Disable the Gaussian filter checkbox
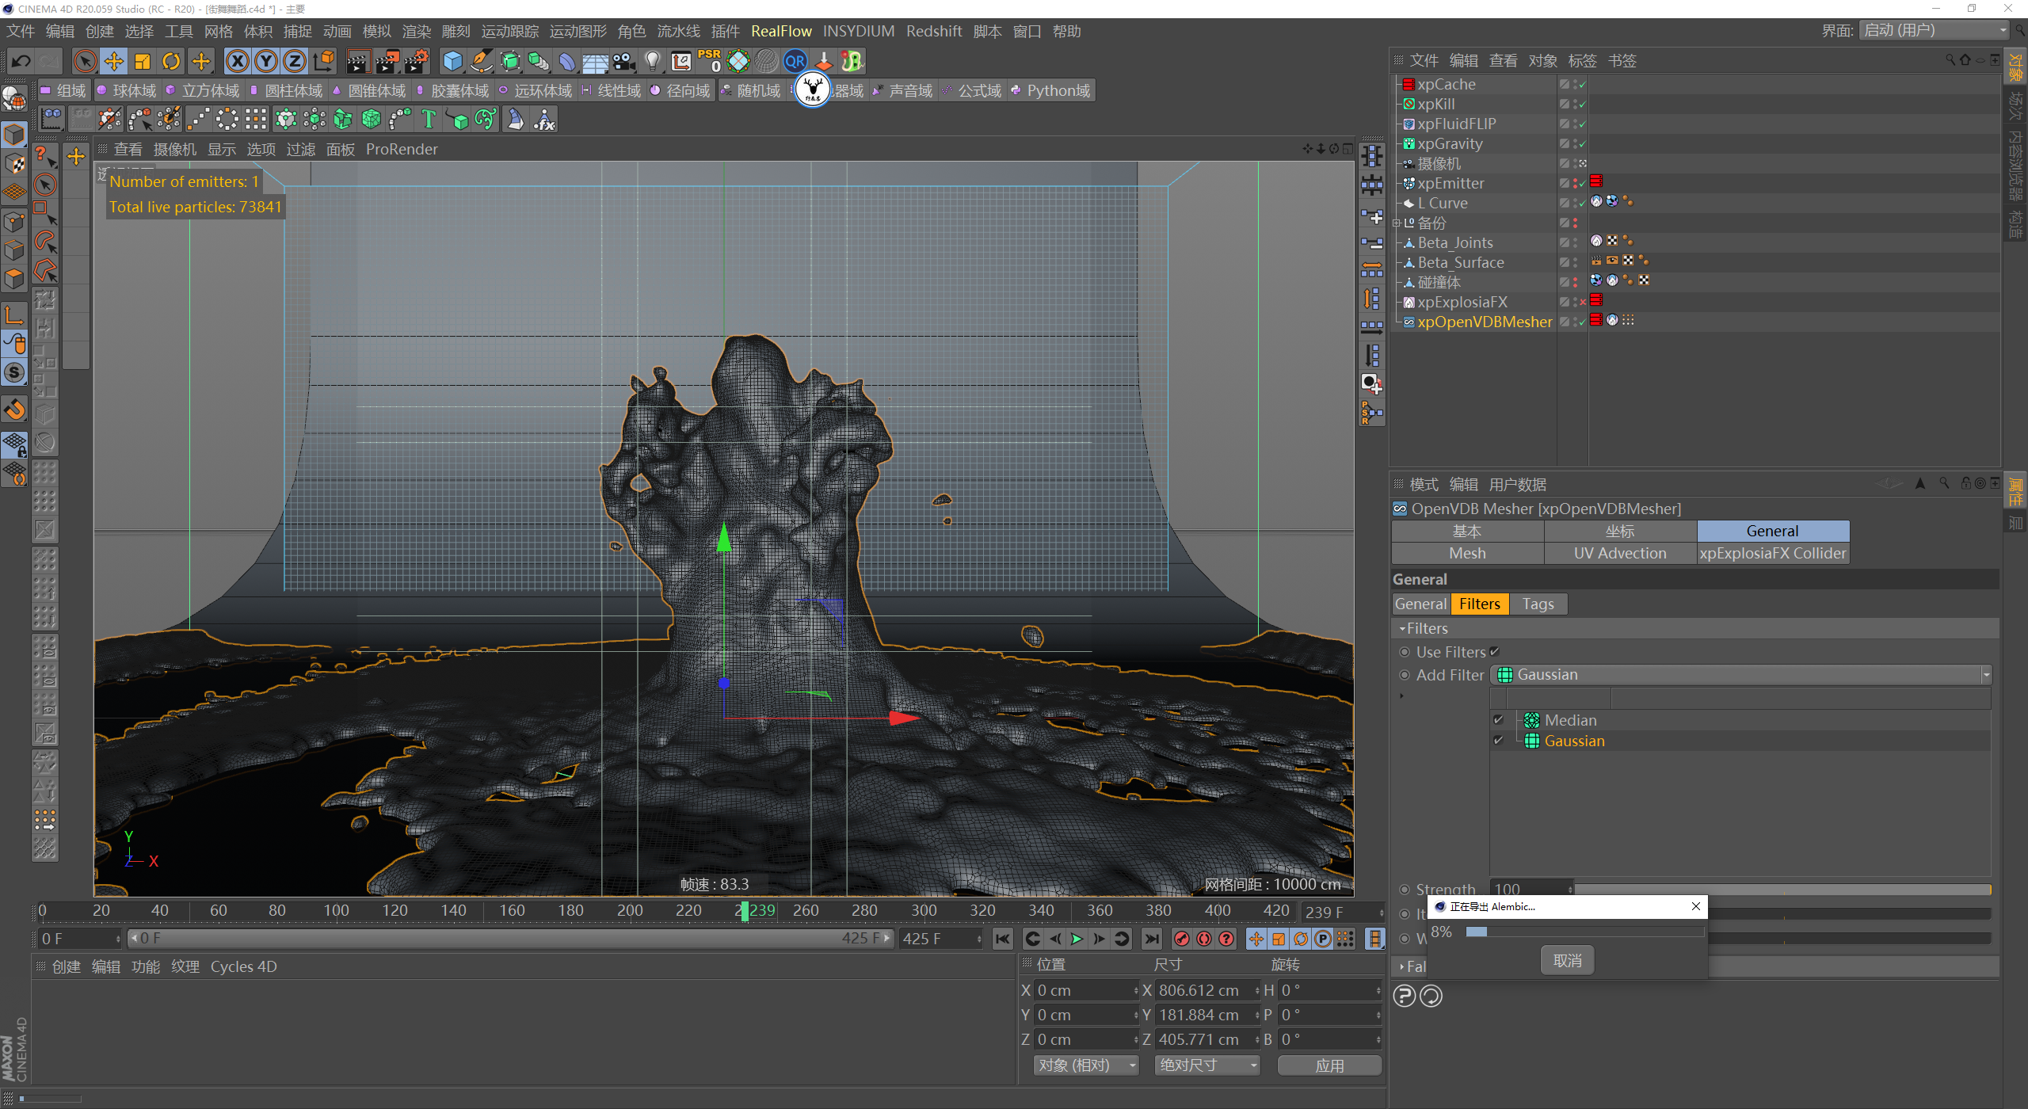 click(1498, 741)
